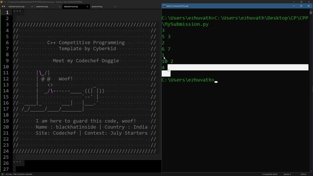Viewport: 313px width, 176px height.
Task: Click the 'Name : blackhatinside' text
Action: click(66, 127)
